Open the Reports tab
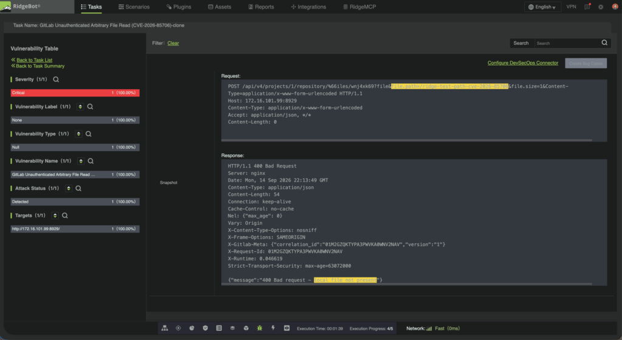Screen dimensions: 622x340 [x=261, y=7]
